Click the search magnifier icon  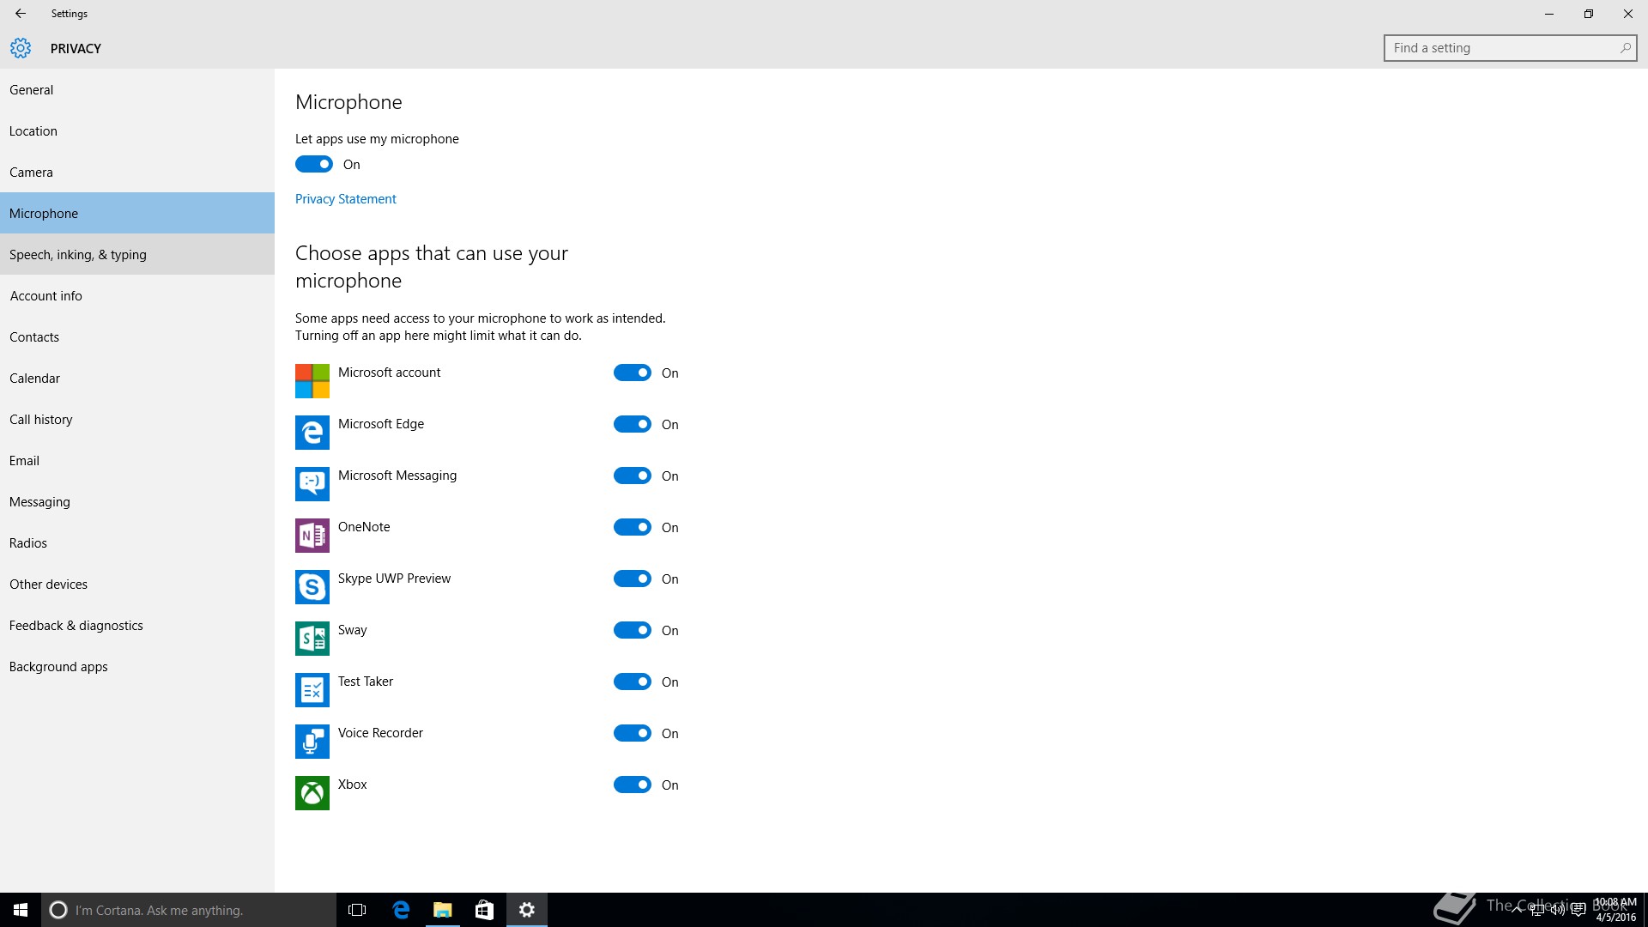click(1625, 48)
